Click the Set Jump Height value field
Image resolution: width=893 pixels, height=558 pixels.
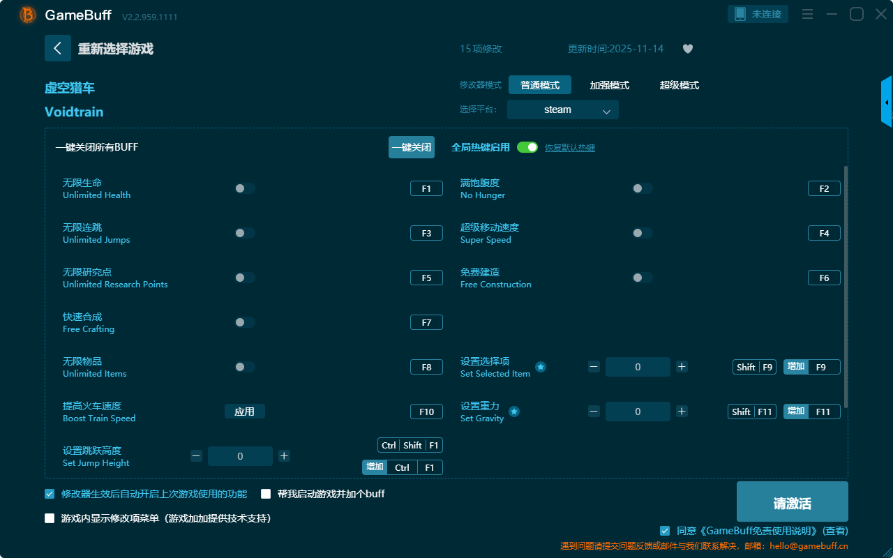pos(240,456)
